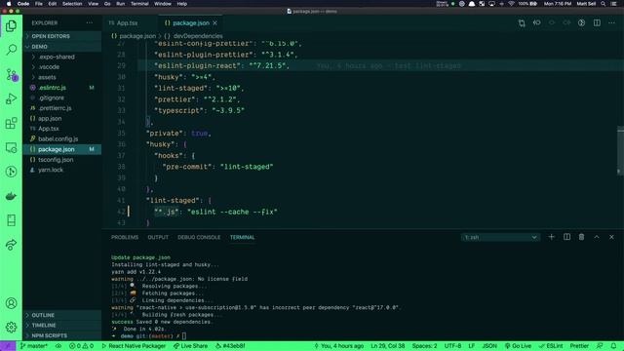Open Source Control view in activity bar
624x351 pixels.
11,74
